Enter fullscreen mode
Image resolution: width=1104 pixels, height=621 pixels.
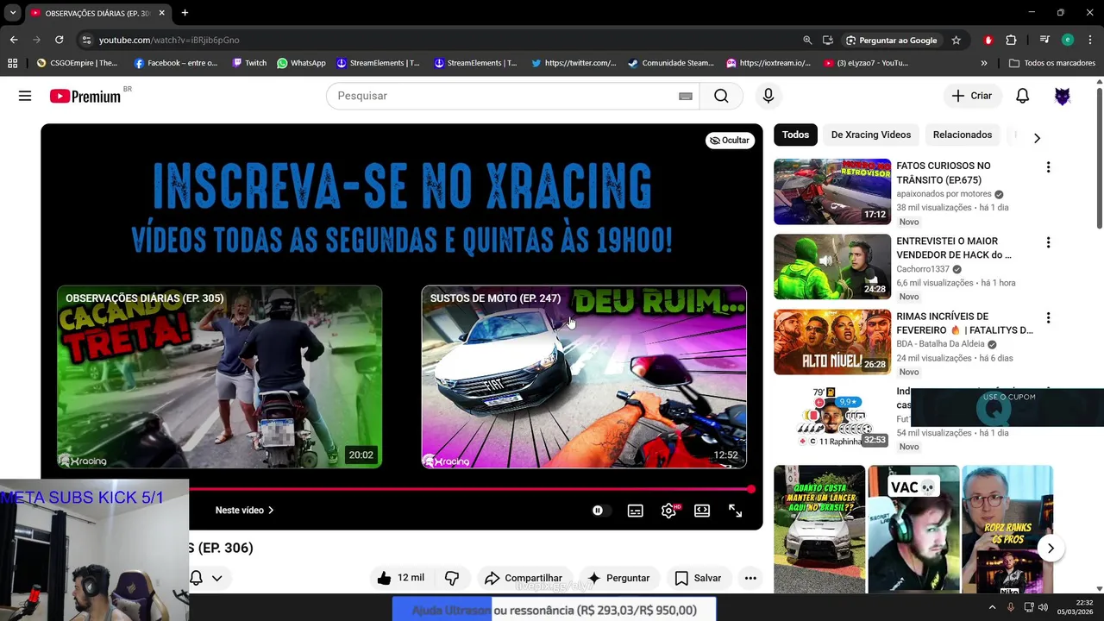(x=736, y=511)
